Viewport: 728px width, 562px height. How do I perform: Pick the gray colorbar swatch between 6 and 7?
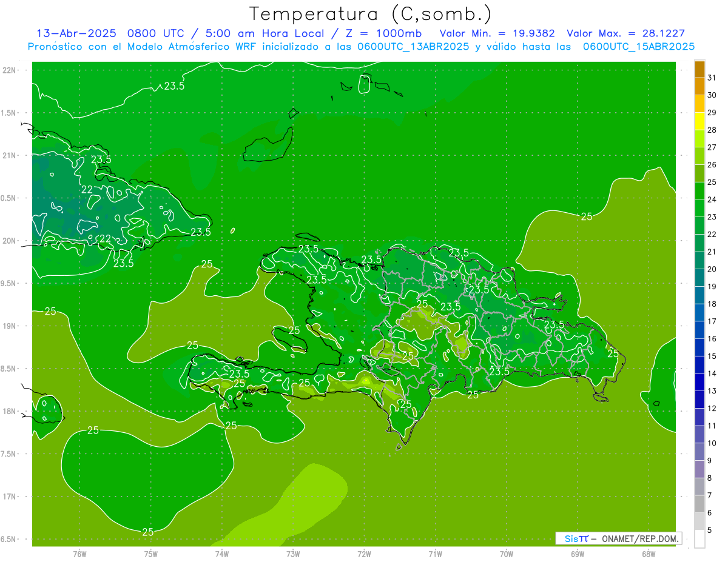(699, 504)
